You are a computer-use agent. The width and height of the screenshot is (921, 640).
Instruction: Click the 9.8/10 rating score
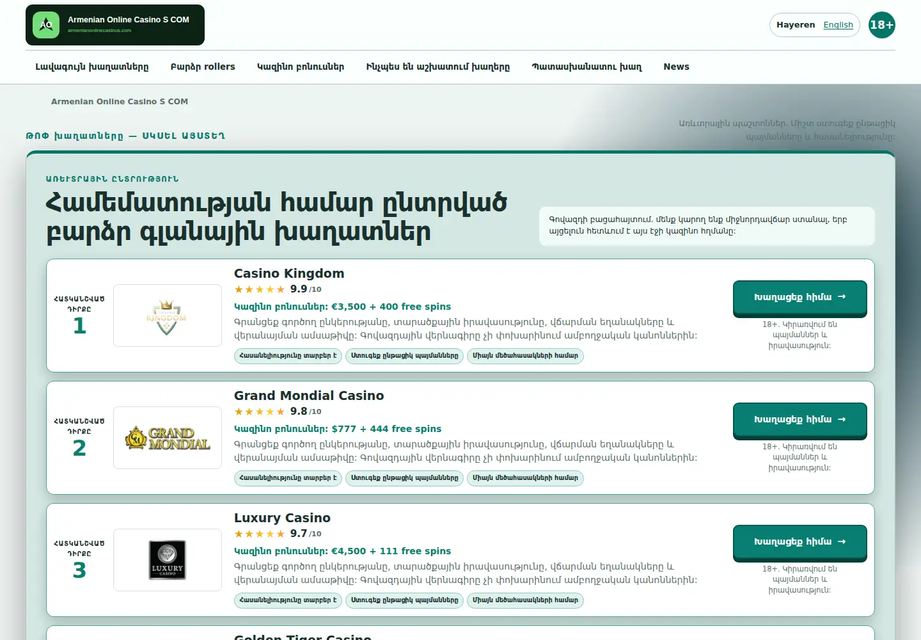point(306,412)
